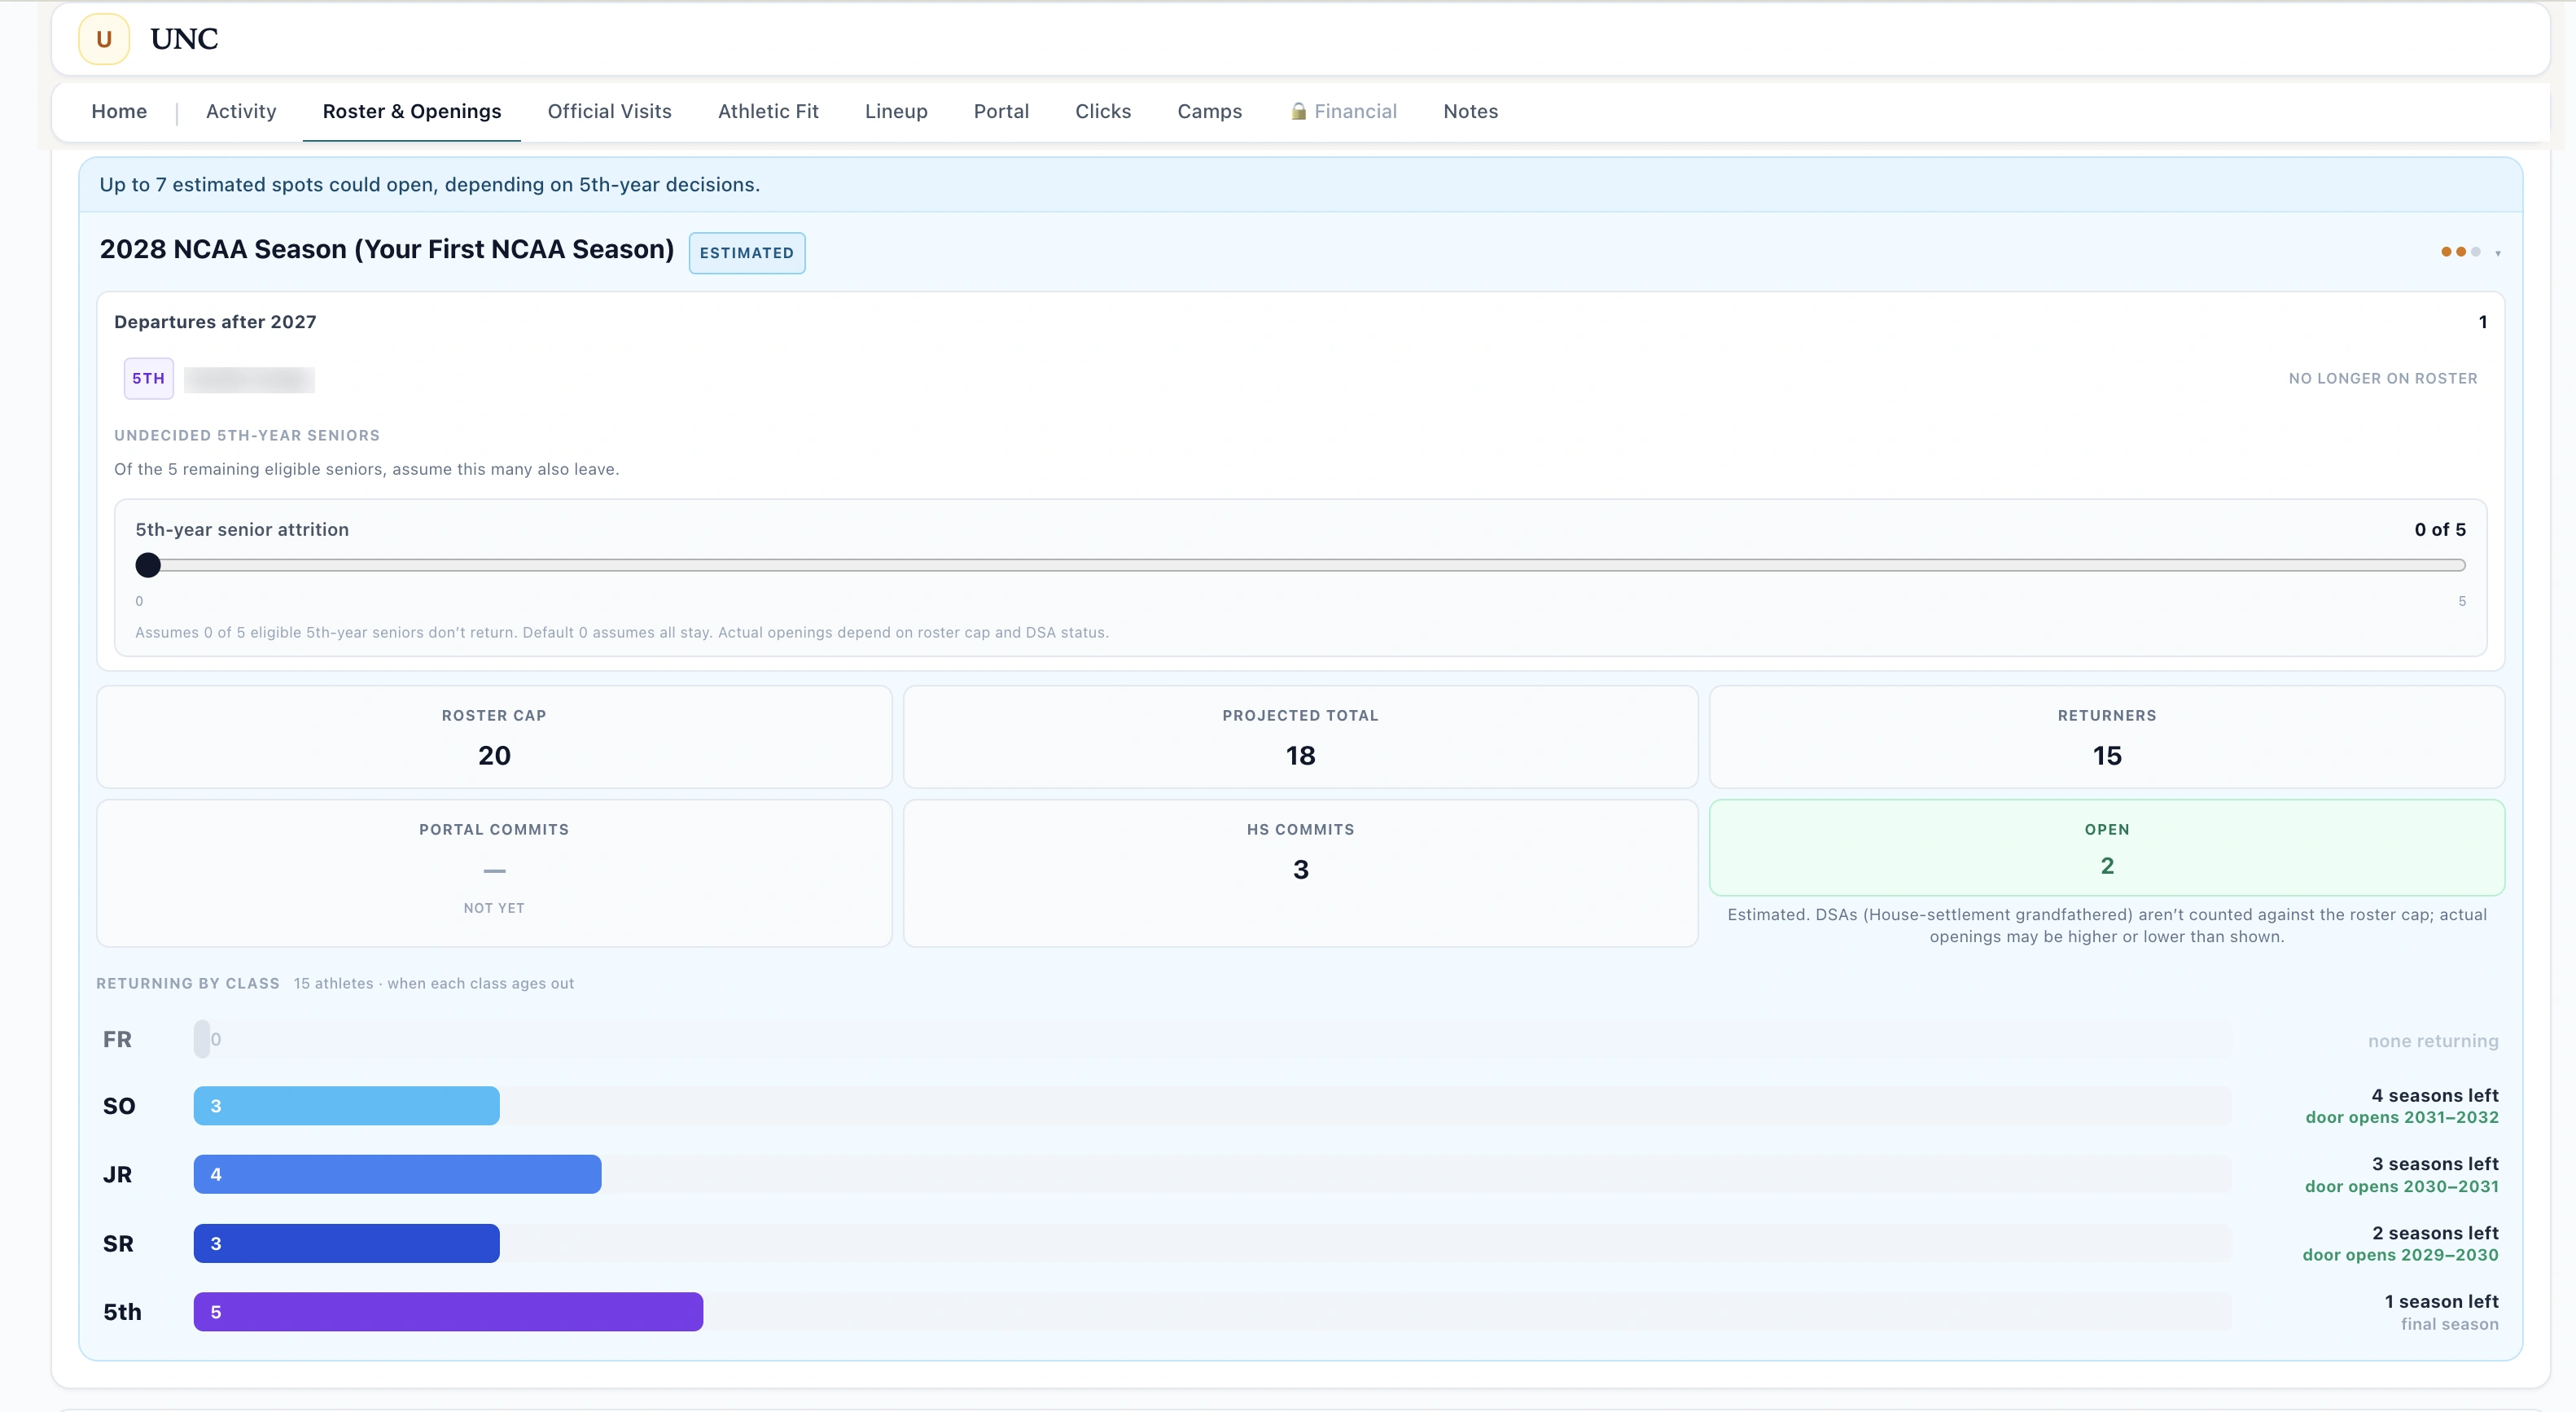Screen dimensions: 2576x1412
Task: Click the "NOT YET" portal commits label
Action: tap(494, 908)
